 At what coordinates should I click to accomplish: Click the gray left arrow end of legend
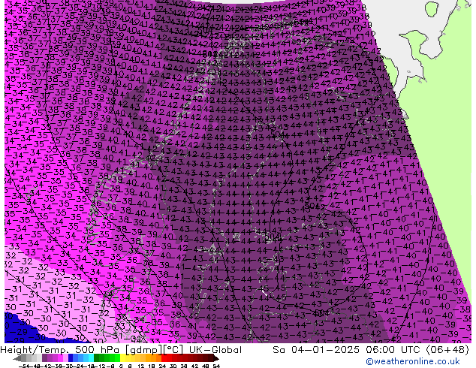17,358
